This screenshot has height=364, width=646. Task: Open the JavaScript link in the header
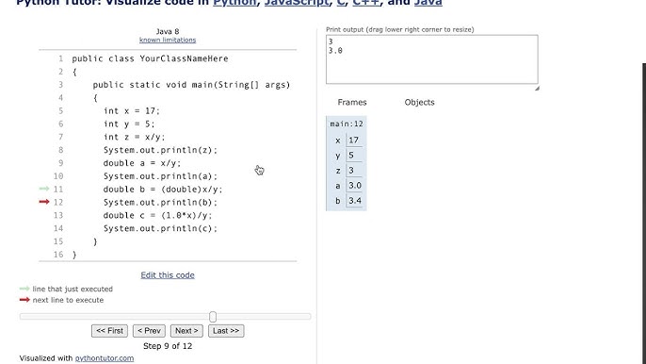297,3
